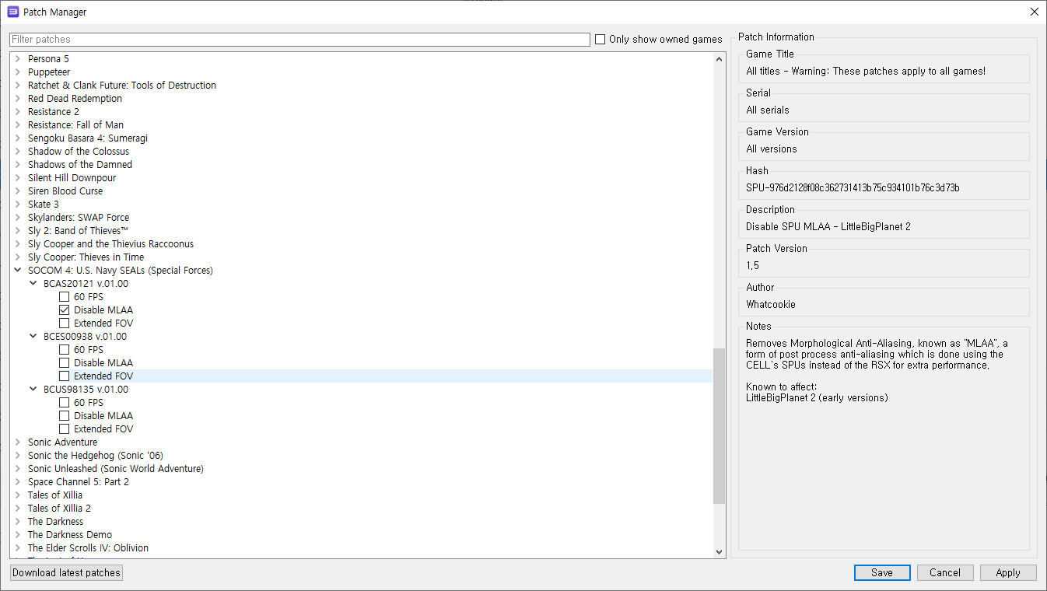Click patch version value 1.5
Image resolution: width=1047 pixels, height=591 pixels.
752,266
